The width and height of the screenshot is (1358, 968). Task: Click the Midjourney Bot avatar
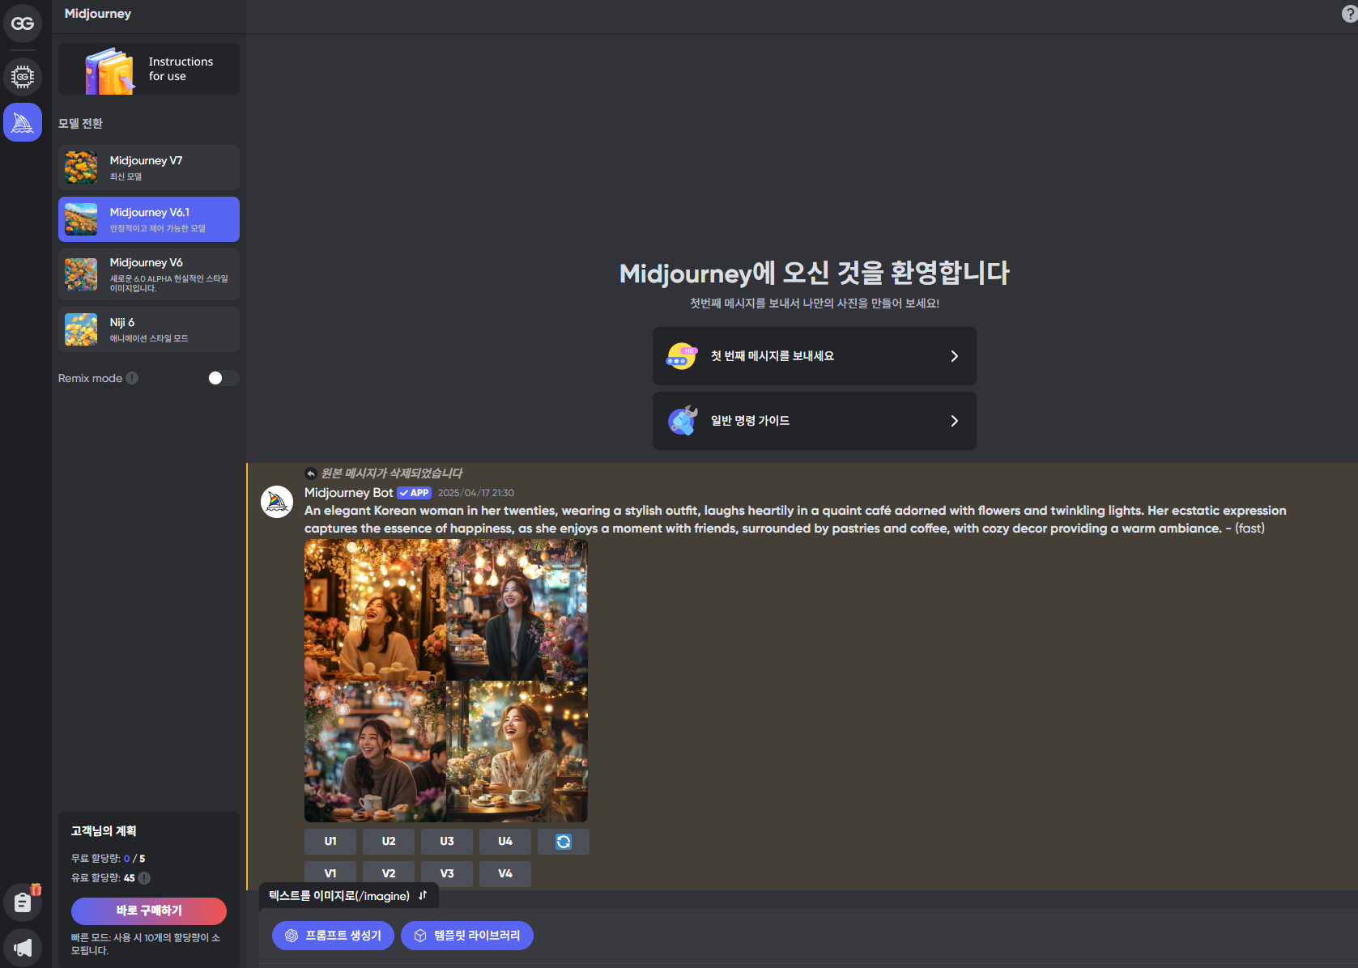click(277, 502)
